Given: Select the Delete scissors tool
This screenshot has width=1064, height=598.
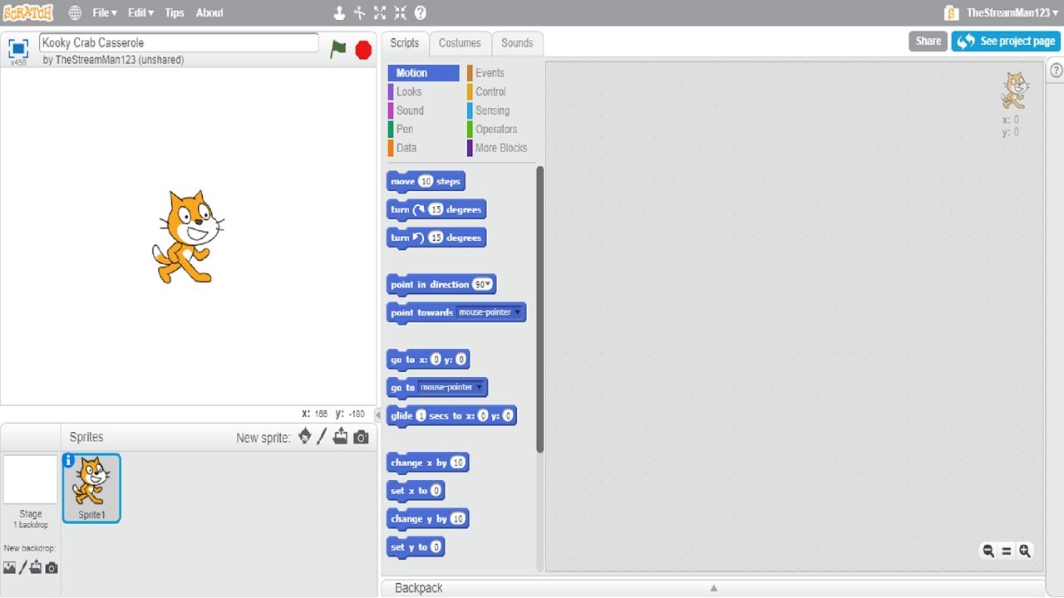Looking at the screenshot, I should pyautogui.click(x=359, y=12).
